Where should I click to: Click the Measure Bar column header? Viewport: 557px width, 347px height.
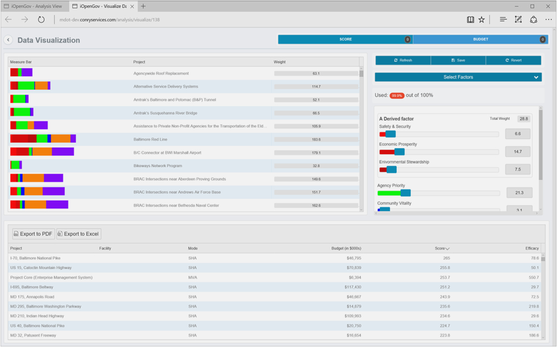(21, 62)
